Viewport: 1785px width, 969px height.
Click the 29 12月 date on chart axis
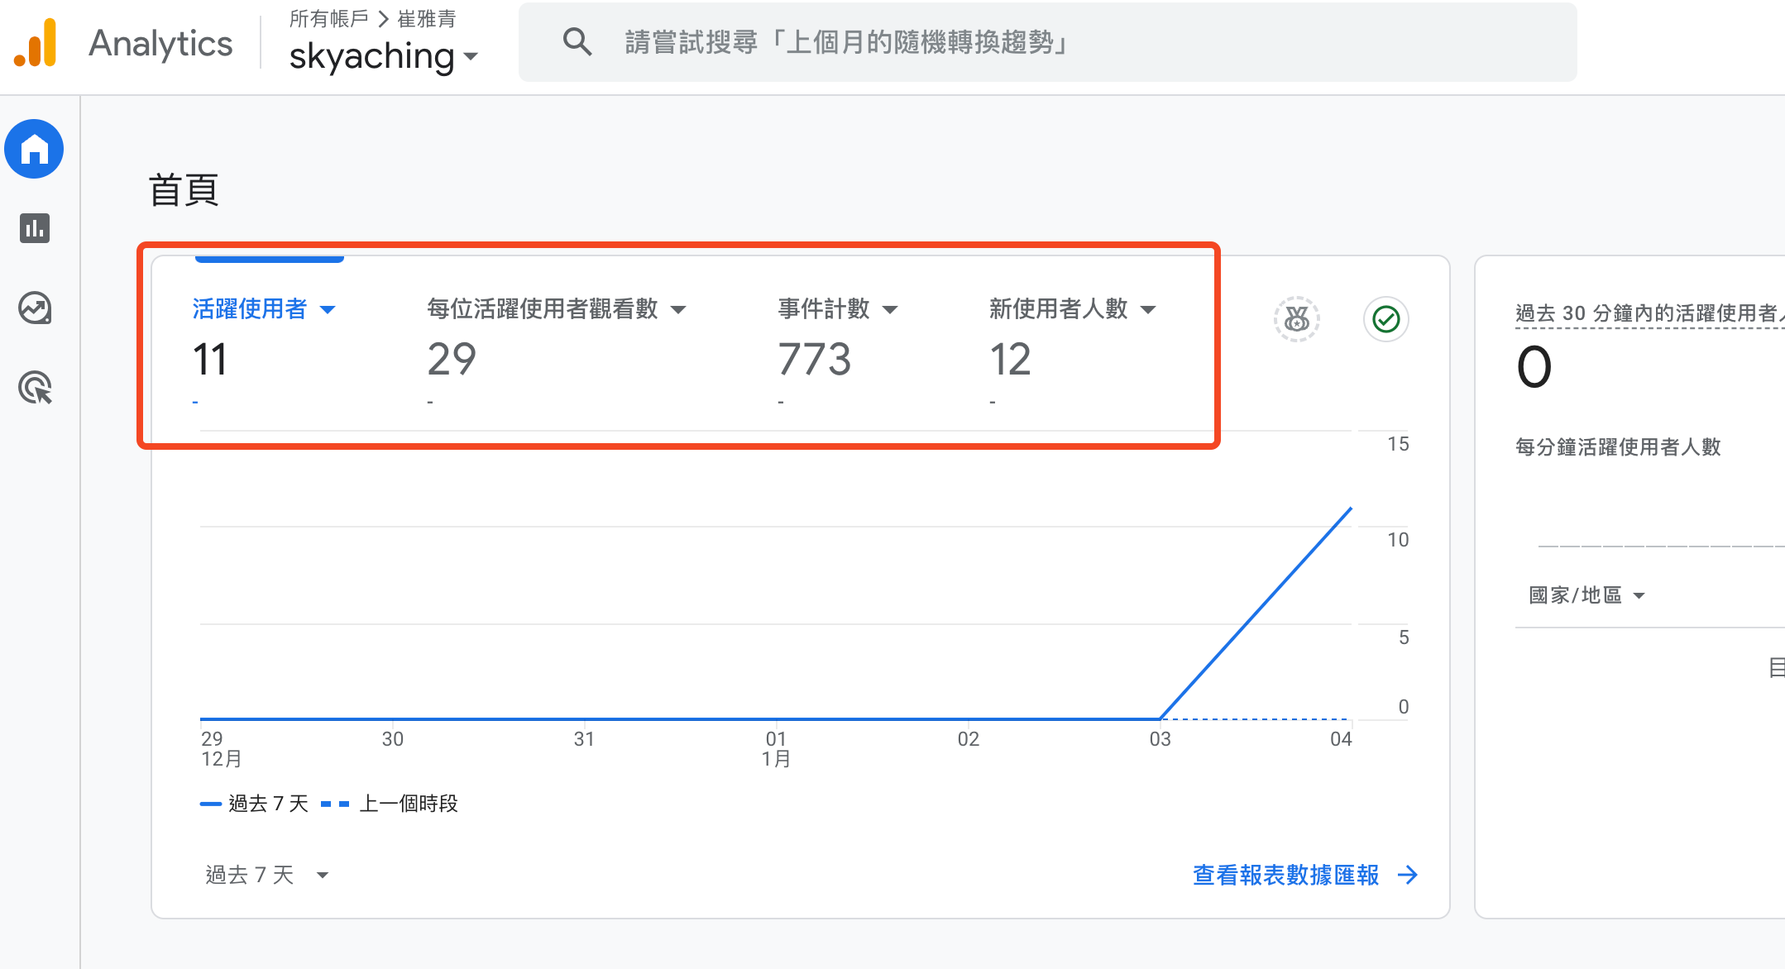222,749
